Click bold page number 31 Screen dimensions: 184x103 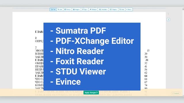pyautogui.click(x=147, y=60)
